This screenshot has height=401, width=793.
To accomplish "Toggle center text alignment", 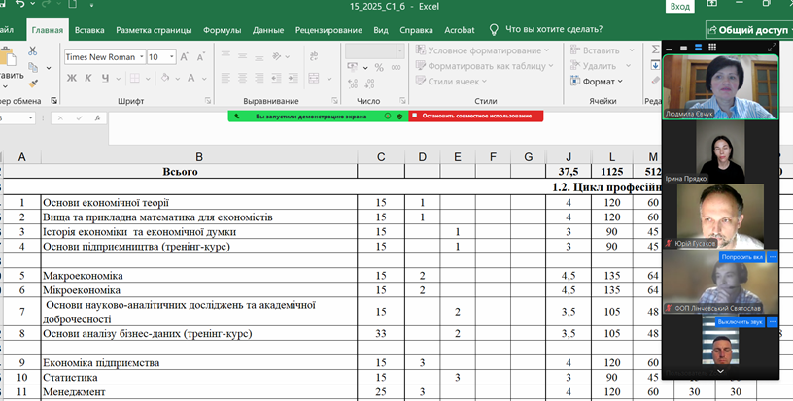I will (242, 79).
